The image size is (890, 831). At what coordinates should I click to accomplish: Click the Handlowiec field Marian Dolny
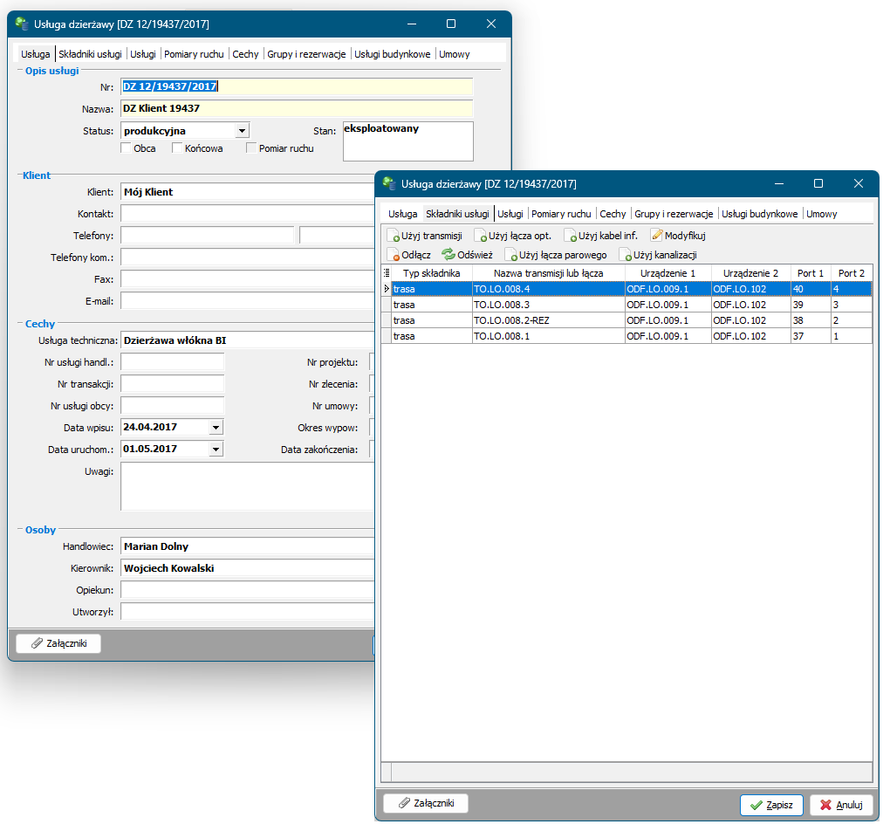tap(248, 546)
